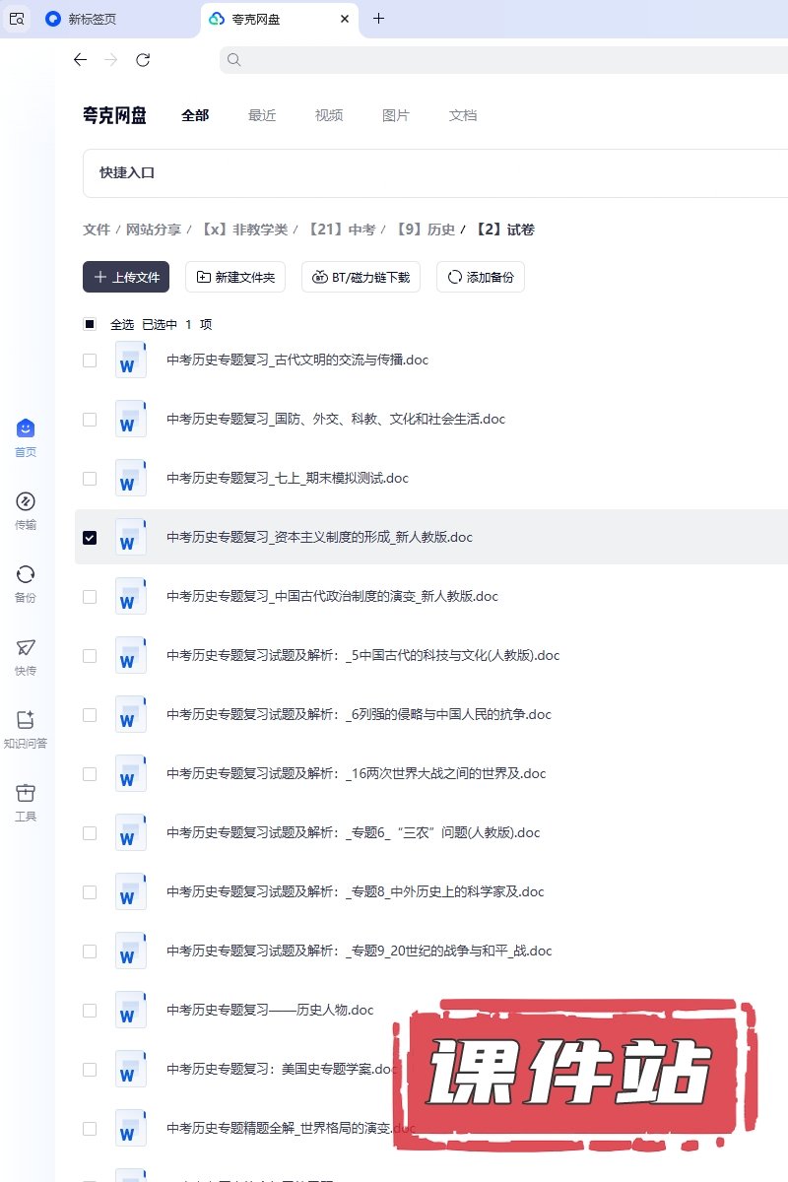
Task: Uncheck the 资本主义制度的形成 file checkbox
Action: coord(90,538)
